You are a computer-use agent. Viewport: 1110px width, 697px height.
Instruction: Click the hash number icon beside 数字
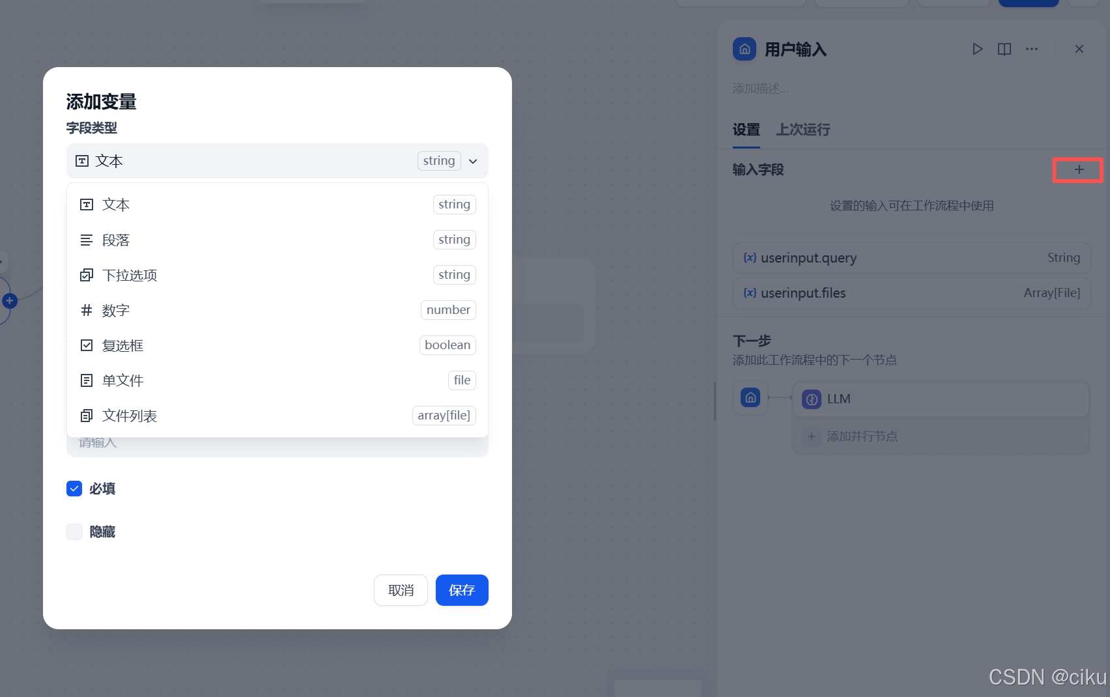point(87,310)
